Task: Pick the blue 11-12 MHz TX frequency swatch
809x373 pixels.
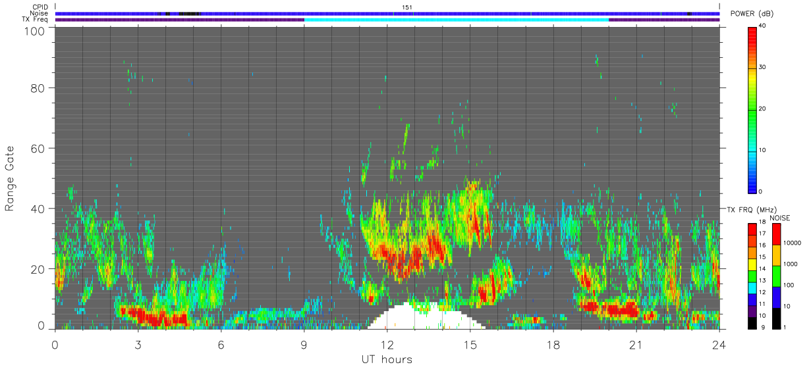Action: click(x=752, y=299)
